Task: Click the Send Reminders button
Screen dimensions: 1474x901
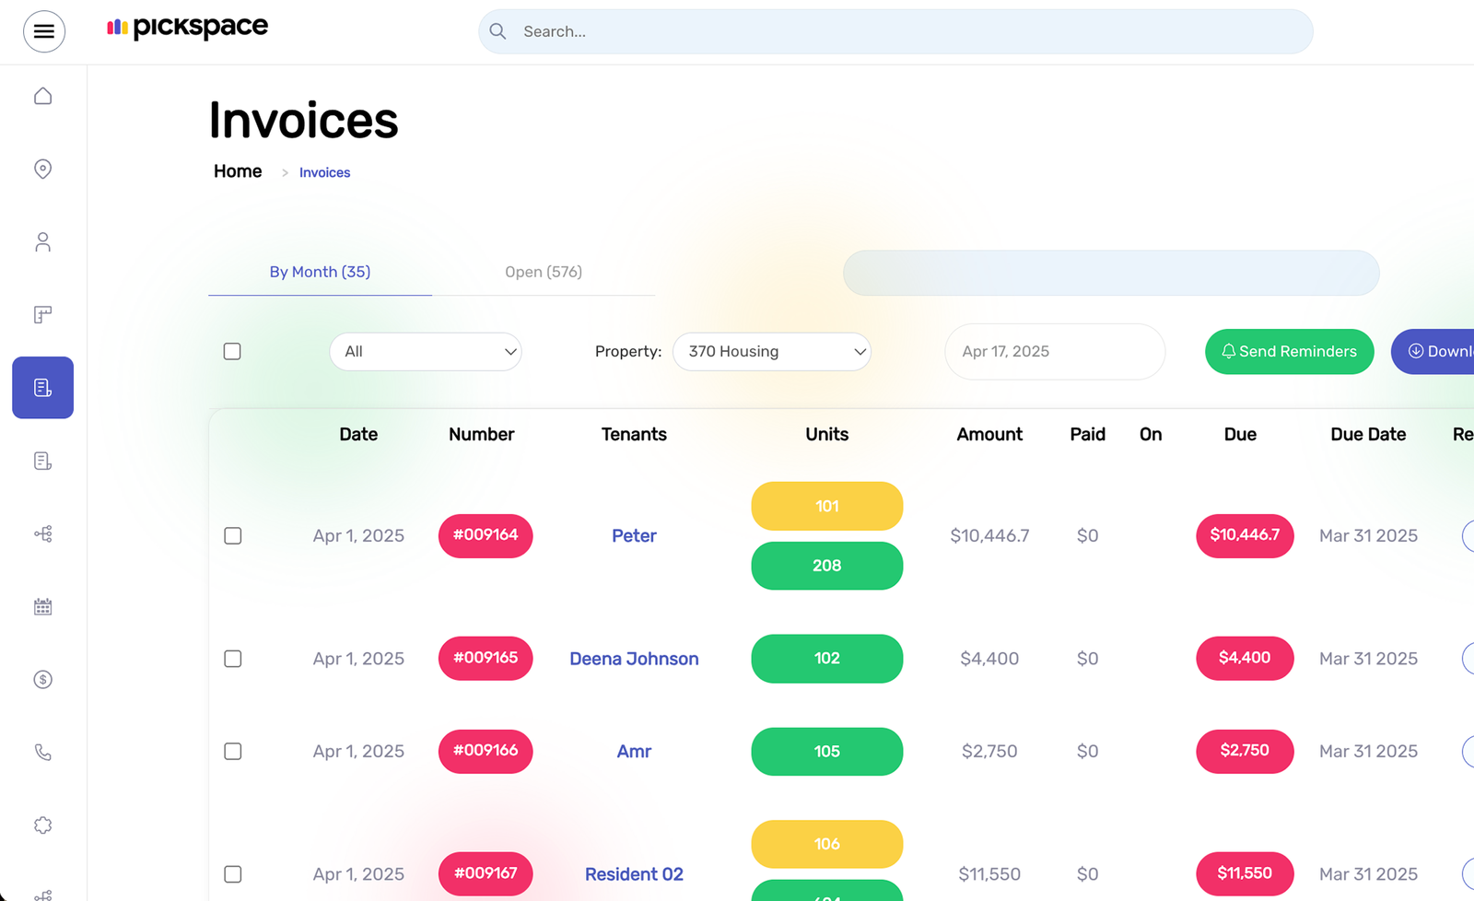Action: pos(1289,351)
